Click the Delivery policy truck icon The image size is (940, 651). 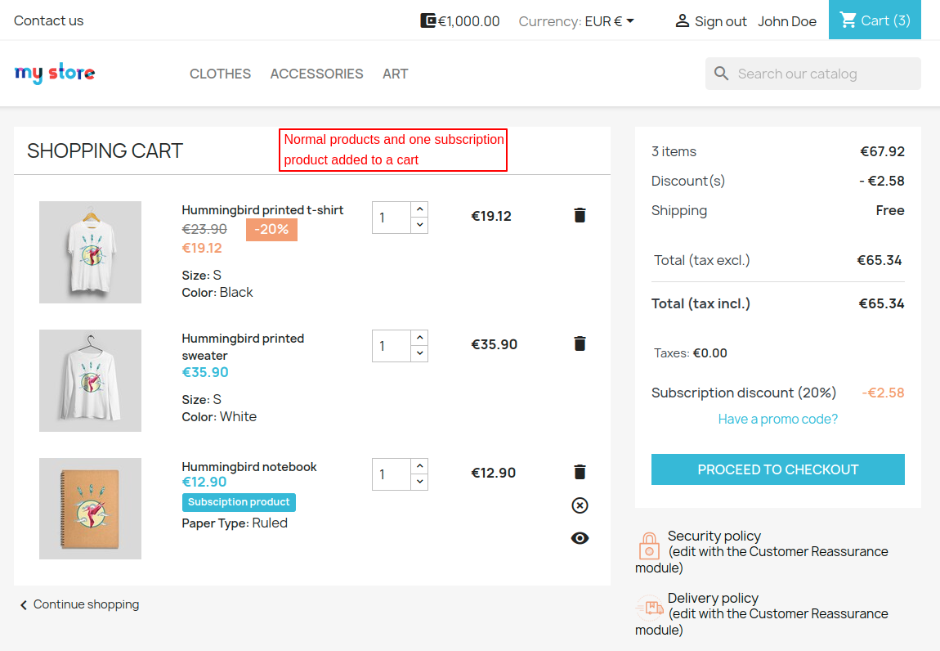[x=650, y=607]
